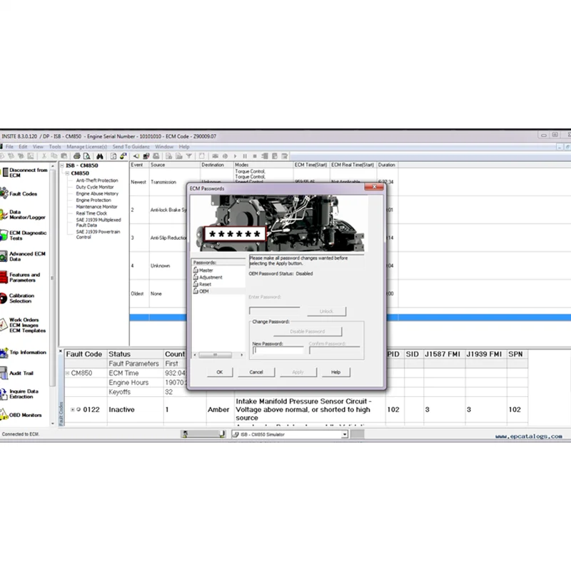571x571 pixels.
Task: Open the Send To Guidanz menu
Action: [x=131, y=147]
